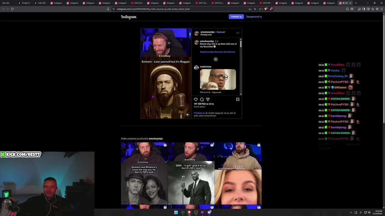Open microphone indicator in system tray
Viewport: 385px width, 216px height.
click(361, 212)
